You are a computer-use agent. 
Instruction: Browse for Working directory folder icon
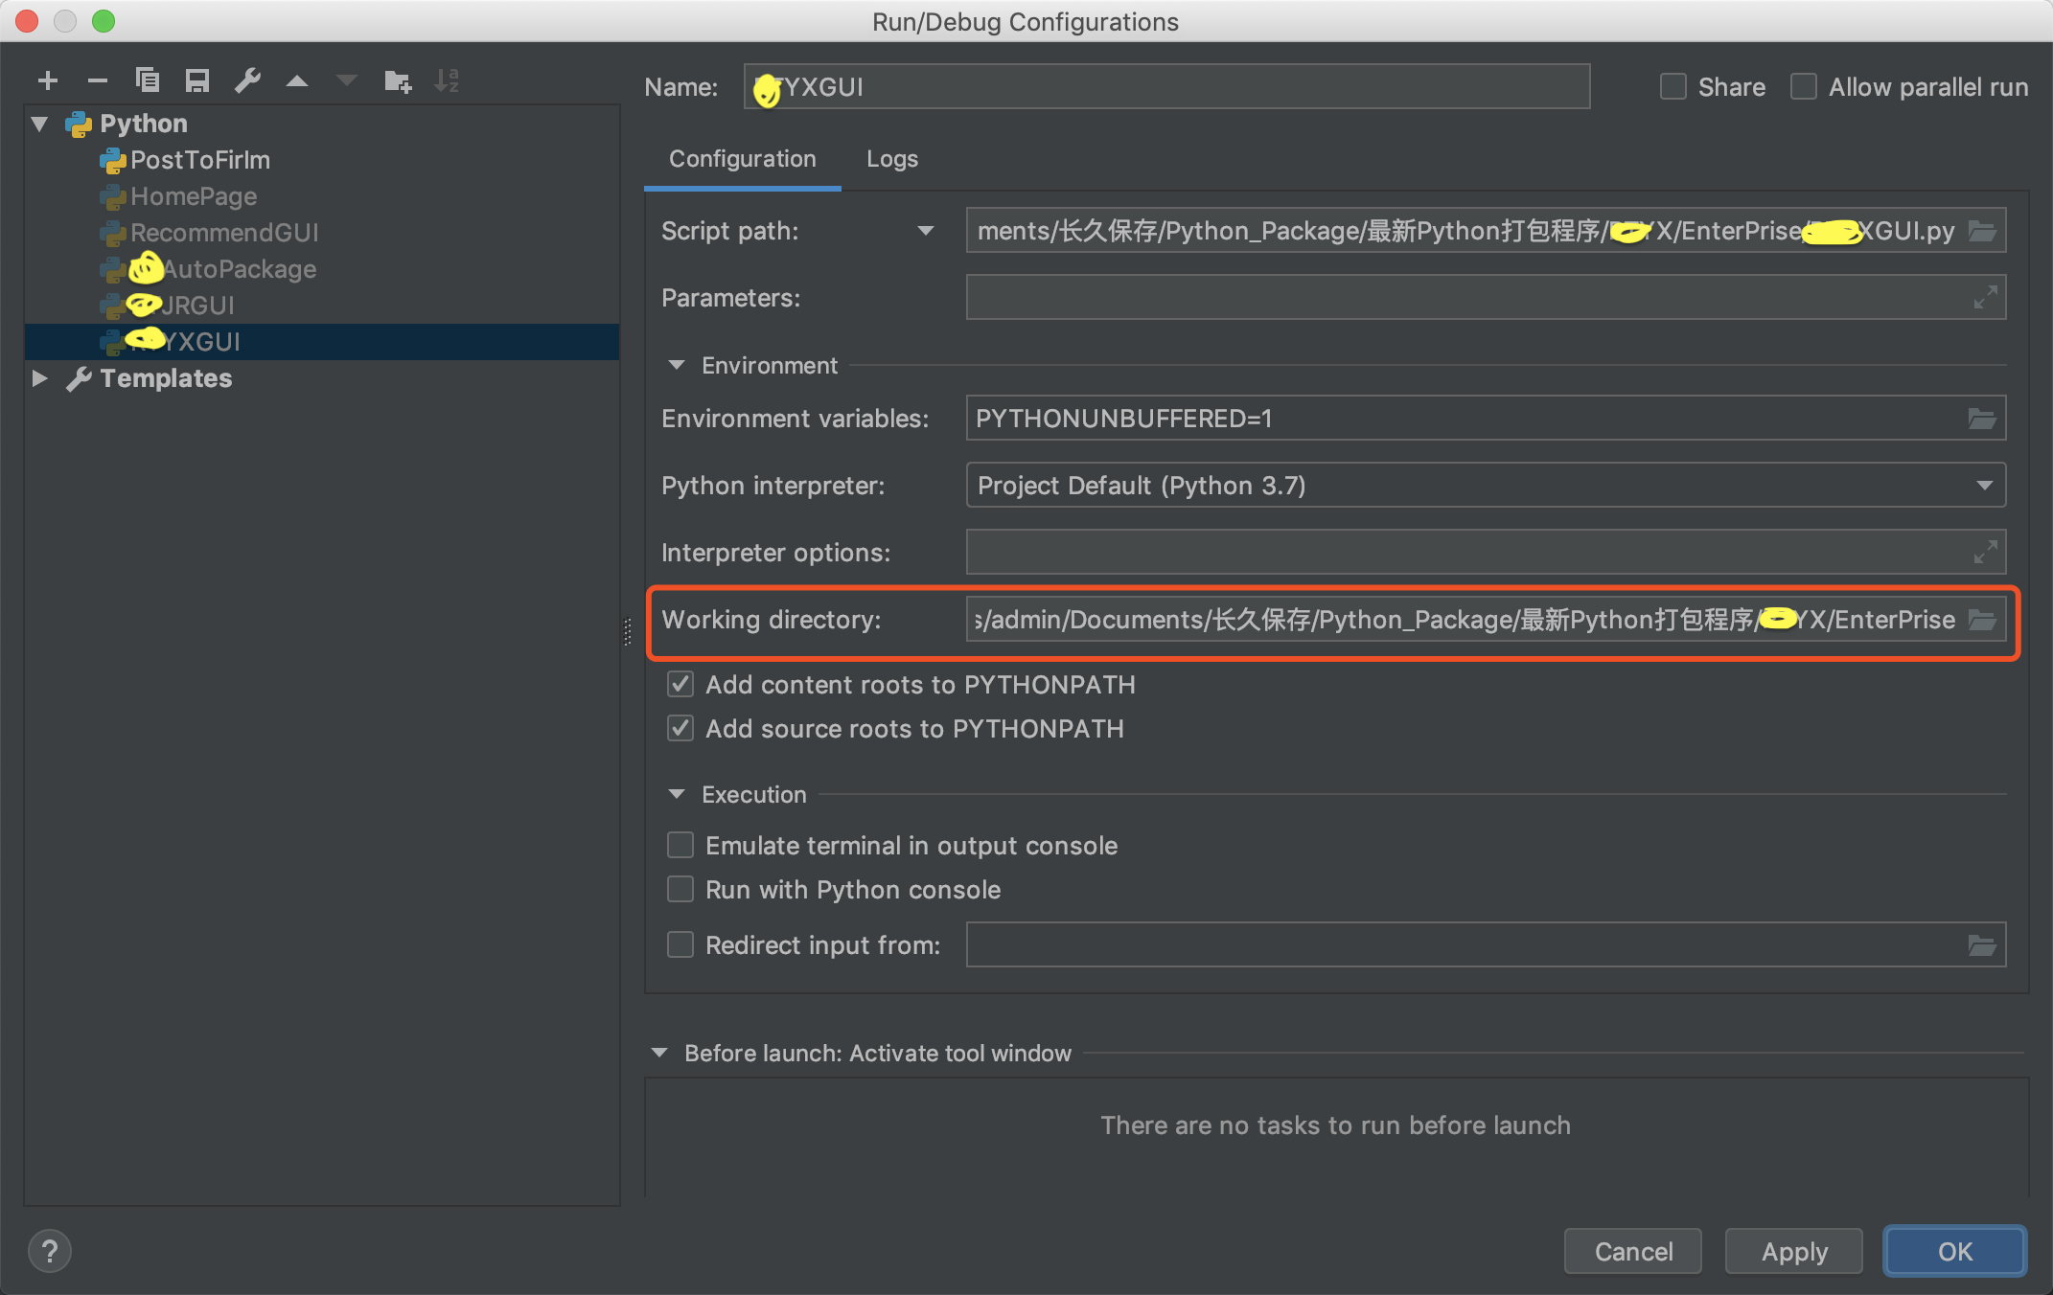coord(1982,620)
